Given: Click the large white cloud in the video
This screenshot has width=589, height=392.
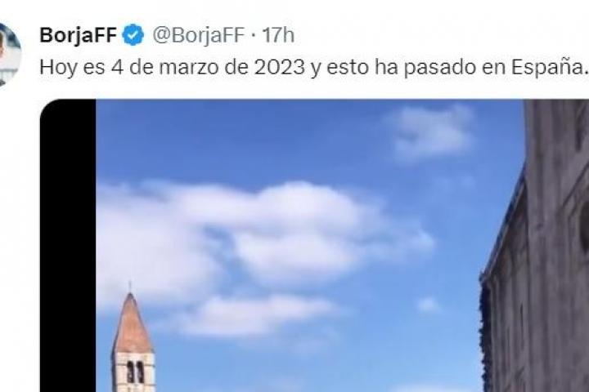Looking at the screenshot, I should 263,240.
